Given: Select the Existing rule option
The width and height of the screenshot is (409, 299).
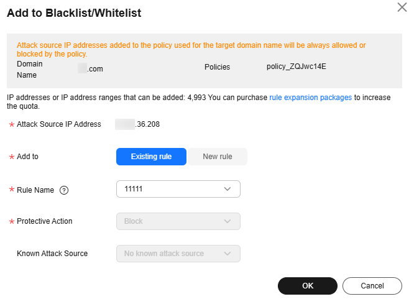Looking at the screenshot, I should click(x=151, y=157).
